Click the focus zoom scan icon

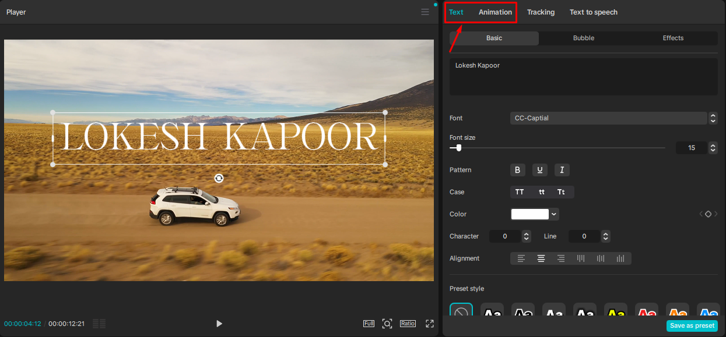(387, 324)
